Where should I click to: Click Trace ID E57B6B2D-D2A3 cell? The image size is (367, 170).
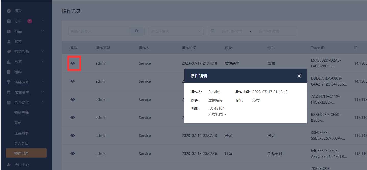pos(326,63)
